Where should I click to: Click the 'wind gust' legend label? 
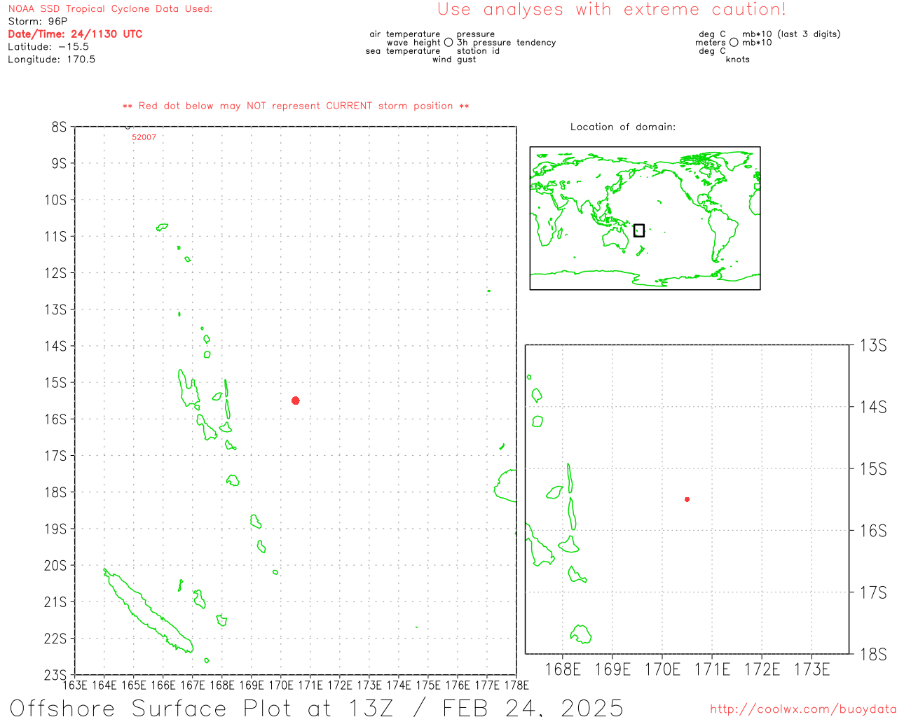454,60
